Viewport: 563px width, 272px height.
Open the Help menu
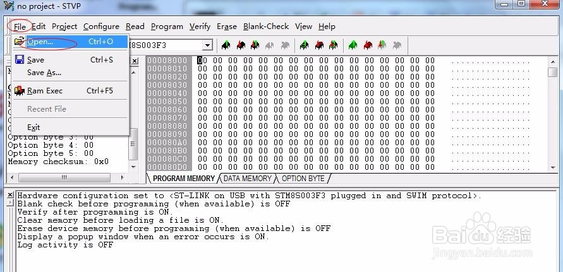(327, 27)
